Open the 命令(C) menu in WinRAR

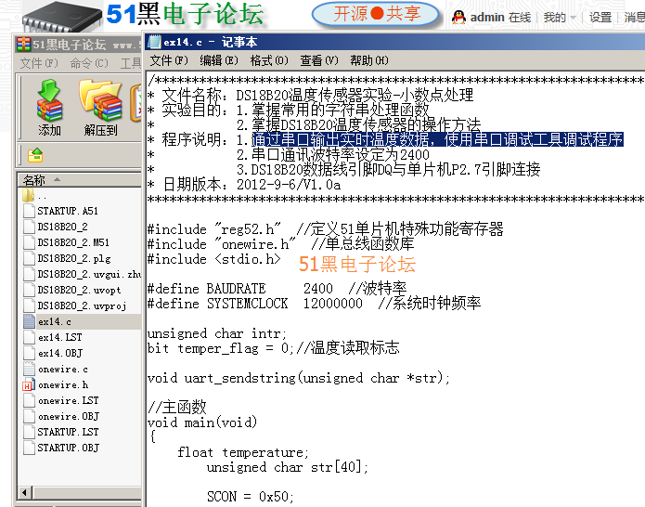click(x=88, y=63)
